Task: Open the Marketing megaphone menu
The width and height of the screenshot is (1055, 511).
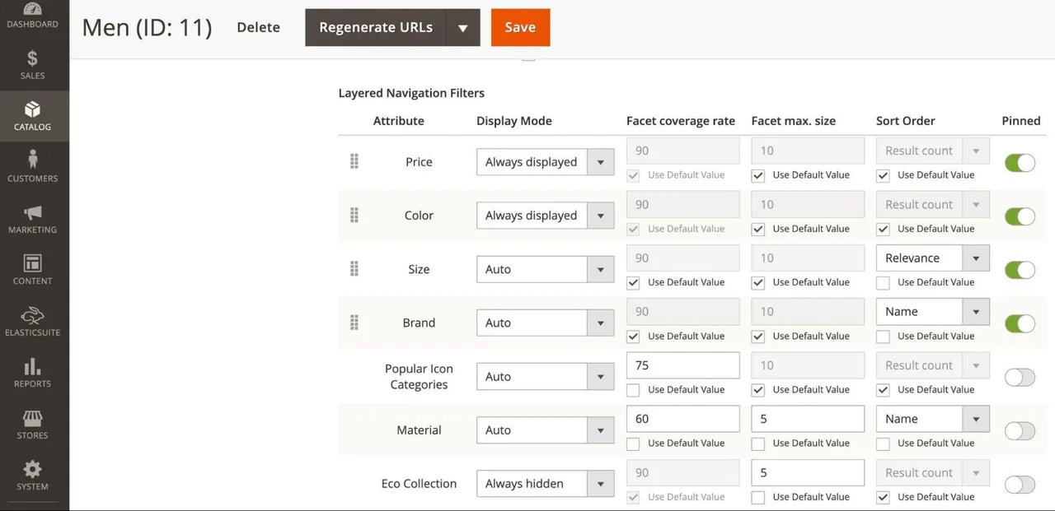Action: pos(33,219)
